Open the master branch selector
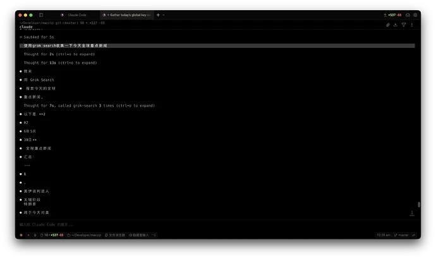The height and width of the screenshot is (259, 436). (x=401, y=235)
